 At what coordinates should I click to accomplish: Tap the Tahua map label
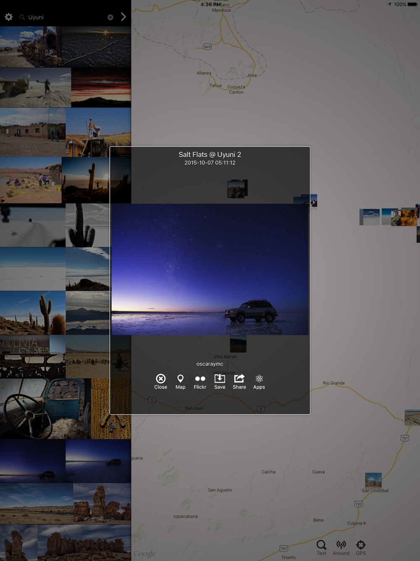(x=215, y=85)
